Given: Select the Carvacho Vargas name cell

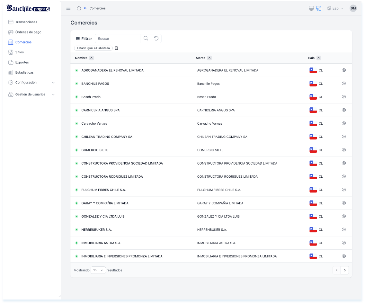Looking at the screenshot, I should pyautogui.click(x=94, y=123).
